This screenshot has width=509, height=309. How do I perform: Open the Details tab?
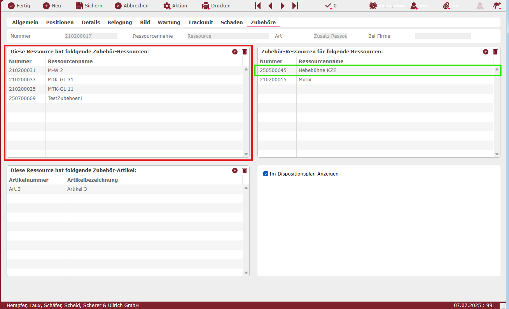tap(91, 23)
